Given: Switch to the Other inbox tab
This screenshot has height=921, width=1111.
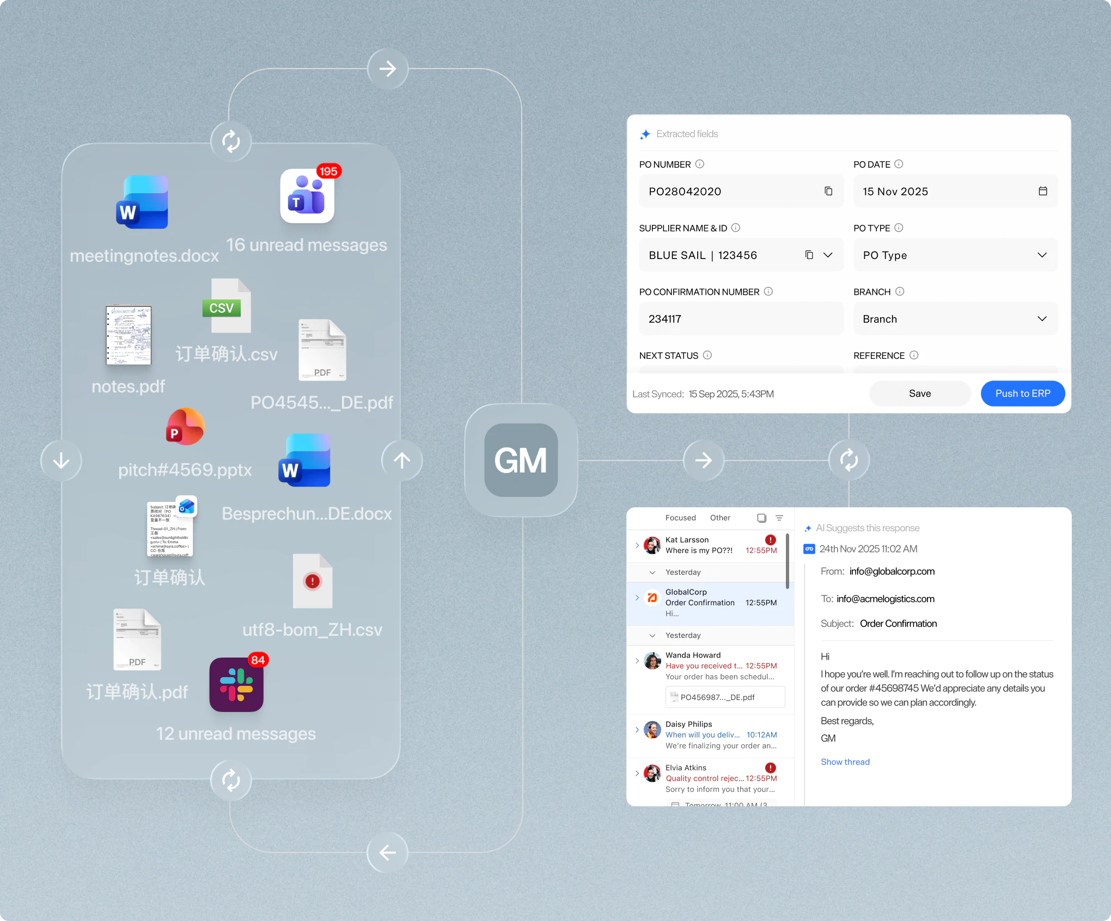Looking at the screenshot, I should click(720, 518).
